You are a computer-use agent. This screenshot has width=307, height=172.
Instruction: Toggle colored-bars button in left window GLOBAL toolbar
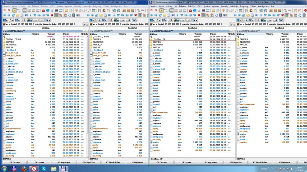point(56,15)
